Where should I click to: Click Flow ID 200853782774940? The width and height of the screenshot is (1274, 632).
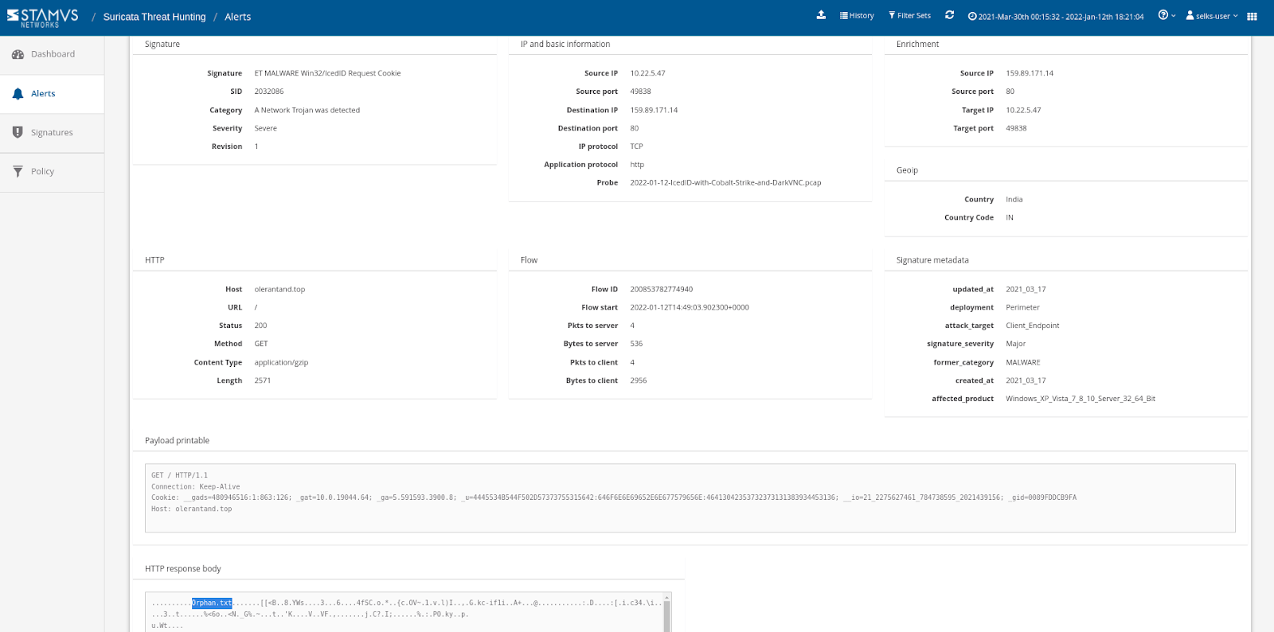click(x=662, y=290)
